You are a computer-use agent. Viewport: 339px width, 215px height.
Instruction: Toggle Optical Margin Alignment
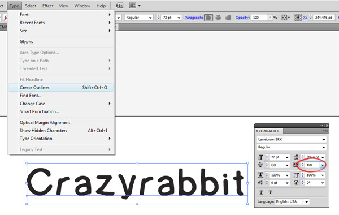click(x=61, y=123)
